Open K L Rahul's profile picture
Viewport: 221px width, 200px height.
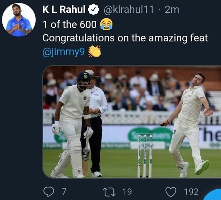pos(19,20)
